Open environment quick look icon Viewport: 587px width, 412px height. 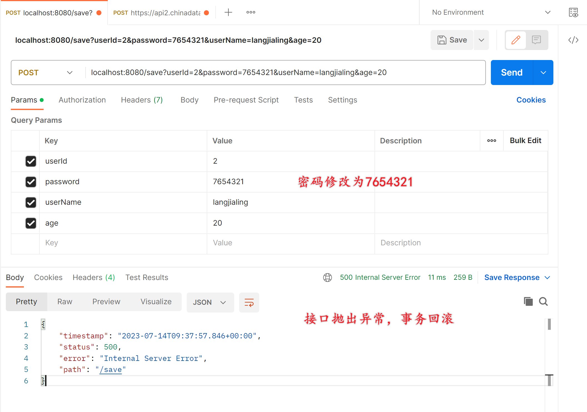pos(573,13)
